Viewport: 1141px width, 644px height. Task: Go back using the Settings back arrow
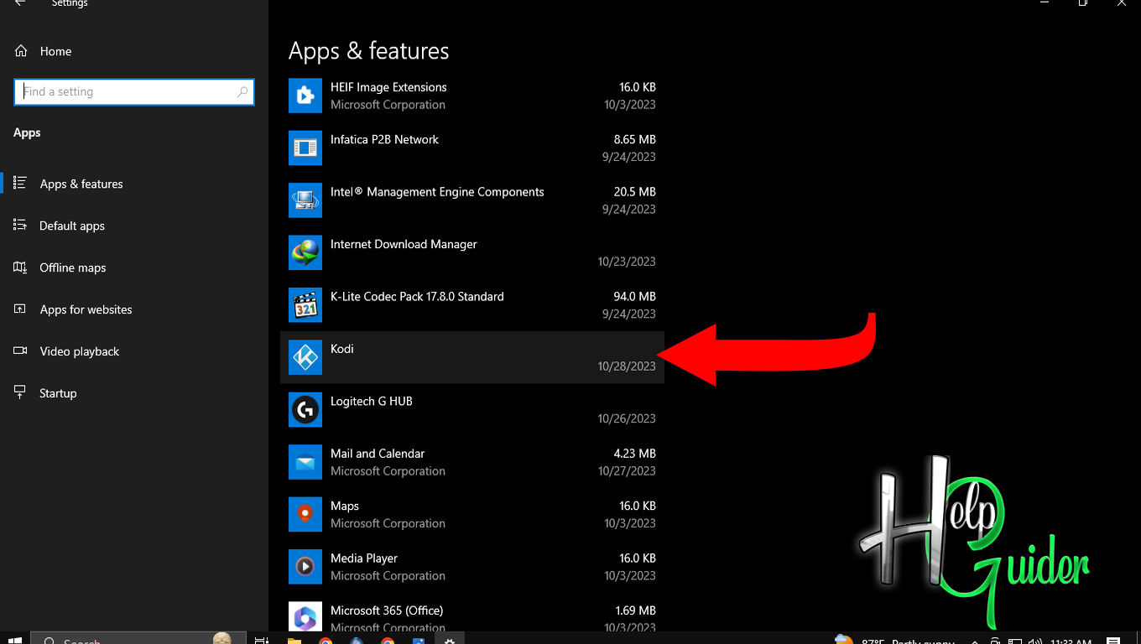click(x=20, y=3)
